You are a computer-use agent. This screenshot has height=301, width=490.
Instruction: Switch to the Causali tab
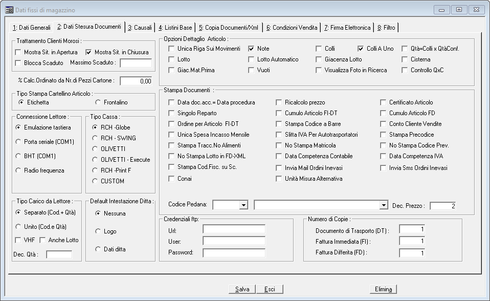point(140,27)
